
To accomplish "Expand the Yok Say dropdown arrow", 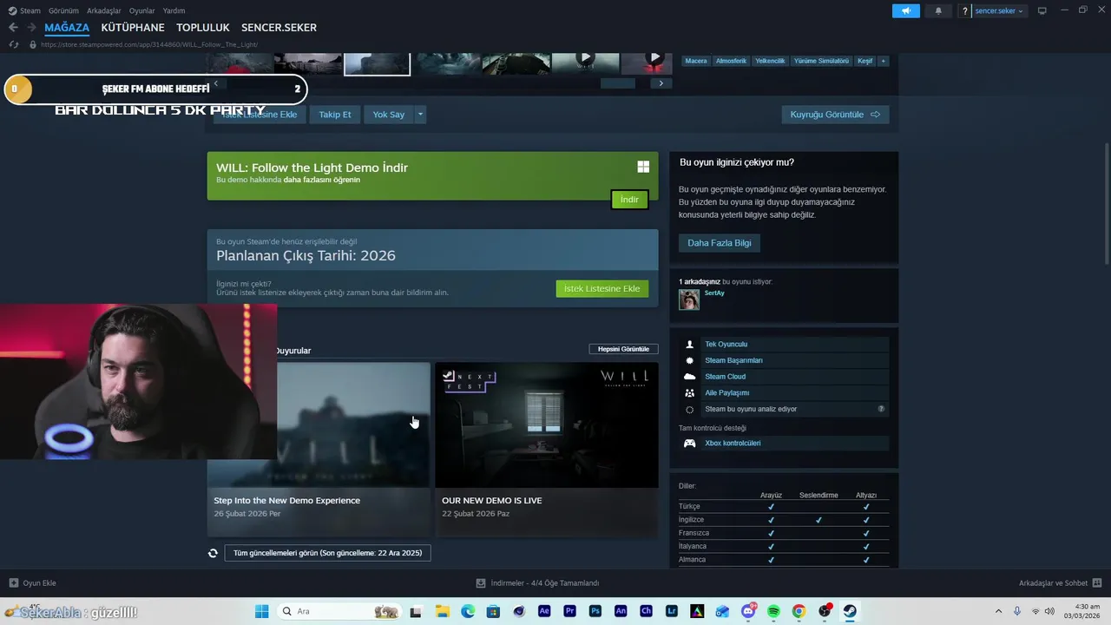I will tap(420, 115).
